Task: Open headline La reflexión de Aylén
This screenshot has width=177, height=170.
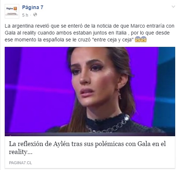Action: tap(87, 148)
